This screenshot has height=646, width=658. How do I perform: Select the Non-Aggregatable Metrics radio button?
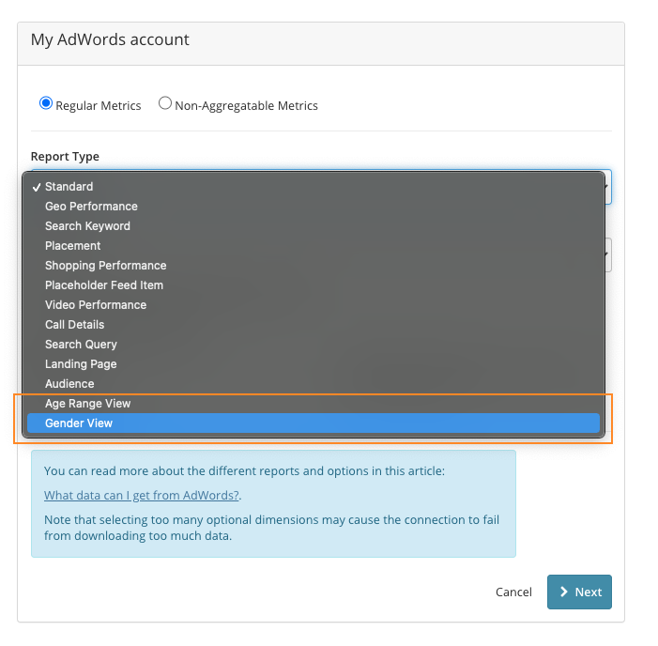(x=165, y=103)
